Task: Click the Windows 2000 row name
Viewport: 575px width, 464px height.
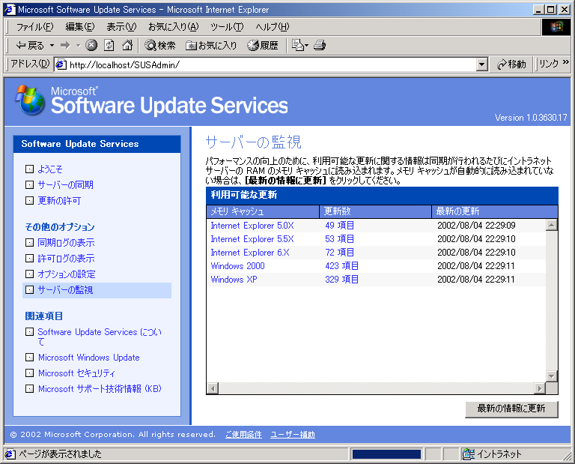Action: 237,266
